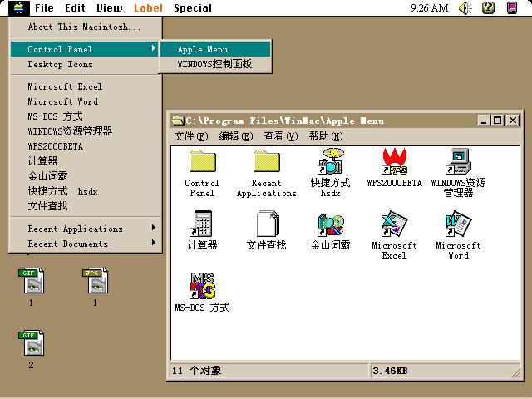Select the JPG file named 1 on desktop

(x=96, y=281)
